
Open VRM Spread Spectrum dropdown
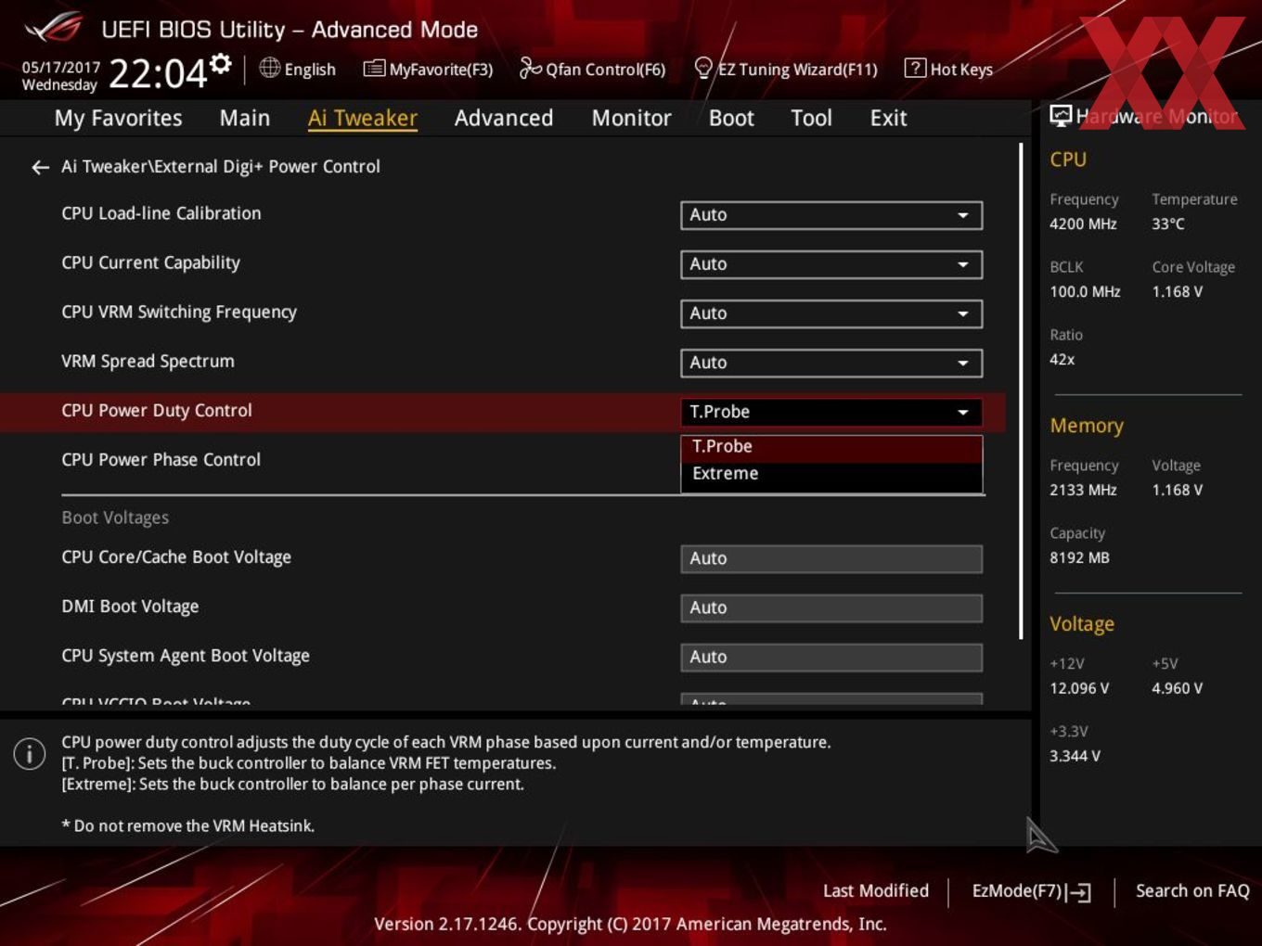pos(831,363)
